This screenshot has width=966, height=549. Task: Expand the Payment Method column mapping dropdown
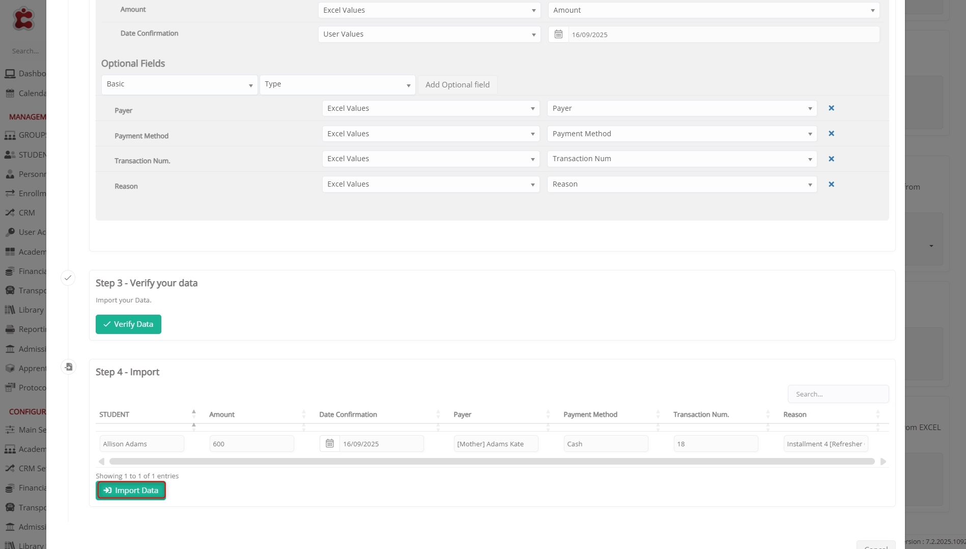click(x=681, y=134)
